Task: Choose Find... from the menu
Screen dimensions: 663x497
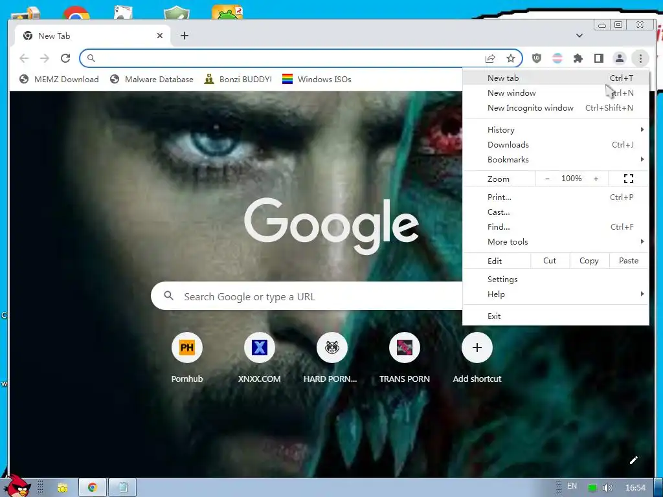Action: coord(556,227)
